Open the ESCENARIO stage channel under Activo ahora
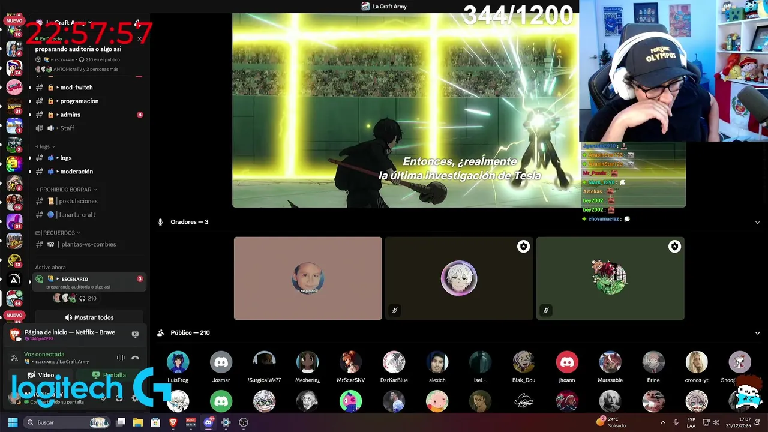Image resolution: width=768 pixels, height=432 pixels. [89, 283]
